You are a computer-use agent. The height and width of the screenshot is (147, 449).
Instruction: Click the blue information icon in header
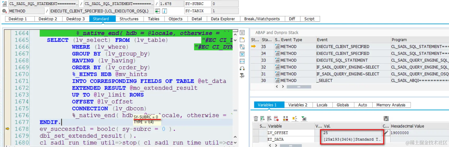click(164, 11)
